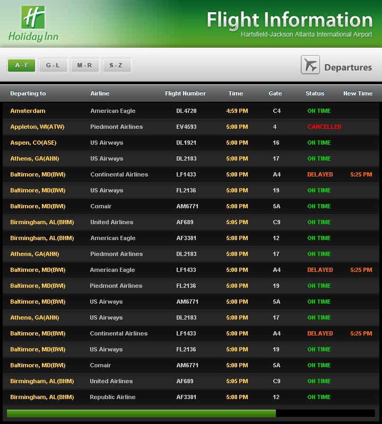The height and width of the screenshot is (424, 382).
Task: Click Republic Airline in the last row
Action: tap(112, 397)
